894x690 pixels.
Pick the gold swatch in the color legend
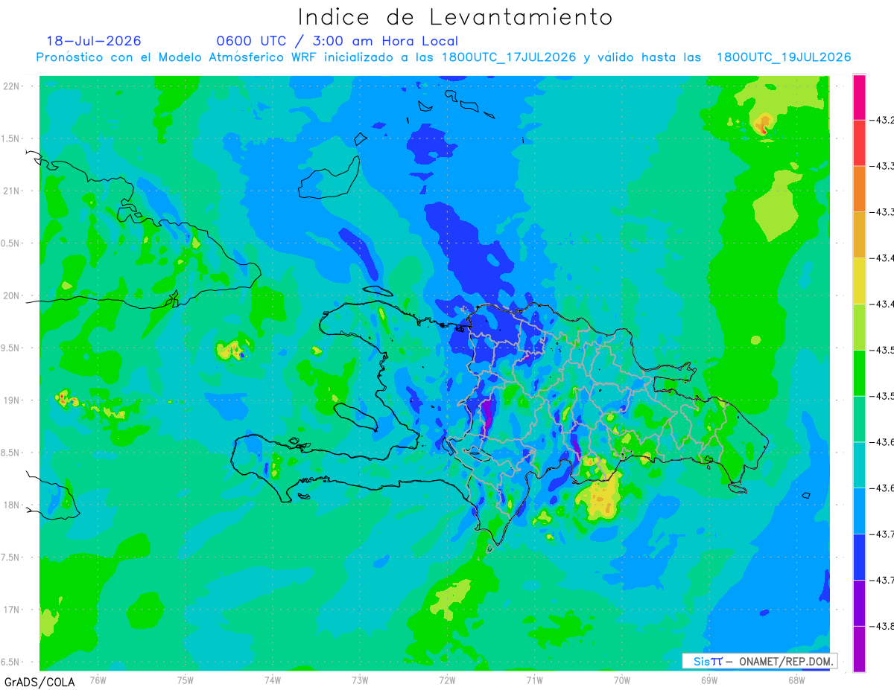point(859,235)
